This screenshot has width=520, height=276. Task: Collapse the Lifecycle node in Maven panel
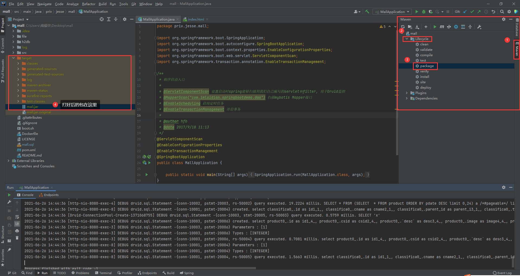pyautogui.click(x=406, y=39)
